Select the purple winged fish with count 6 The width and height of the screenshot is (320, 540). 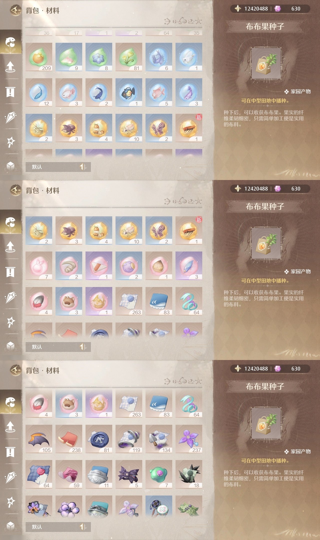pos(159,57)
